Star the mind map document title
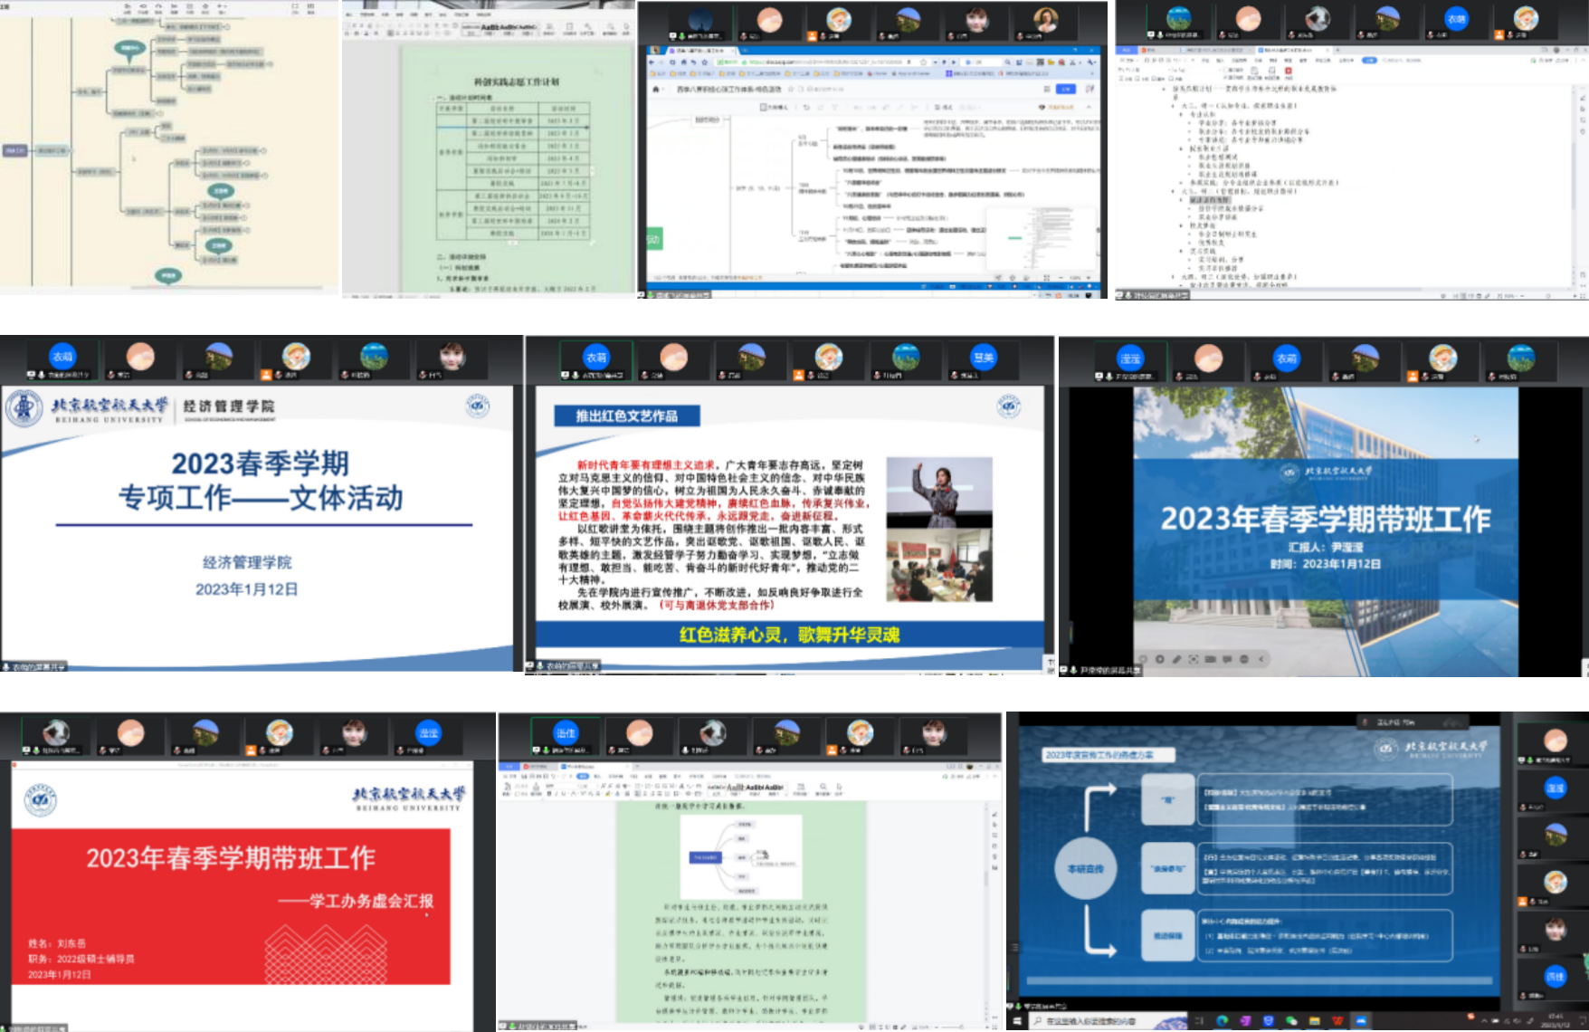Image resolution: width=1589 pixels, height=1032 pixels. tap(790, 90)
